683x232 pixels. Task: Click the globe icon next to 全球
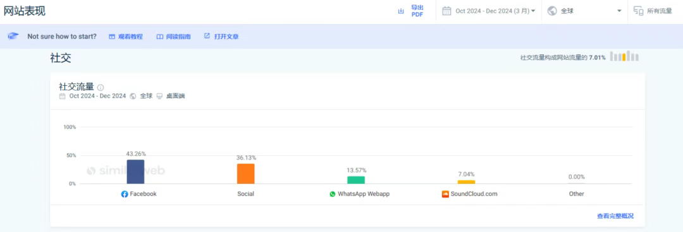tap(552, 11)
